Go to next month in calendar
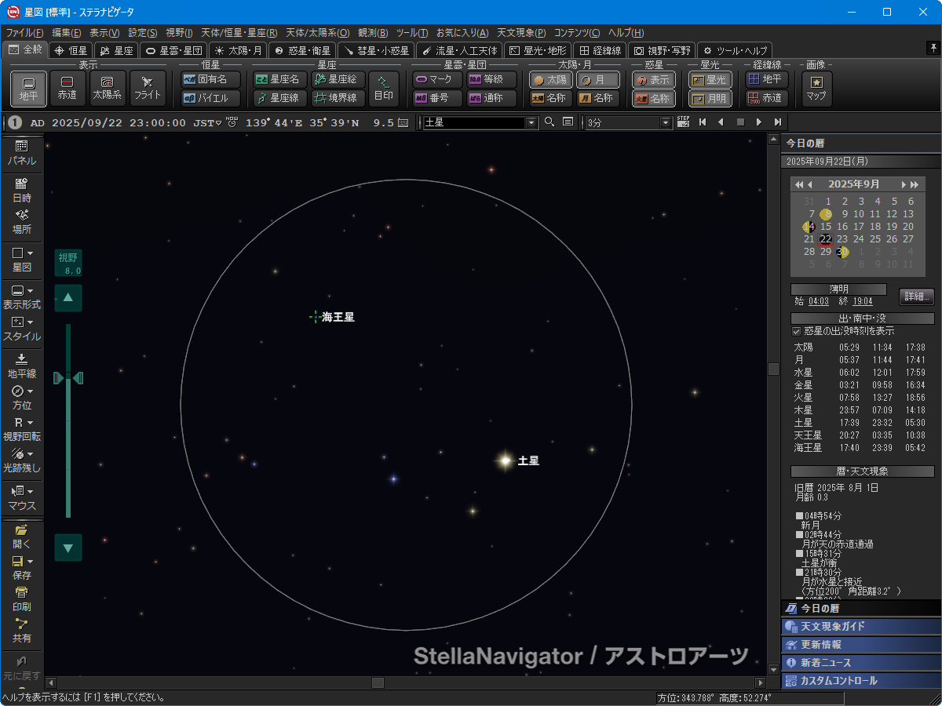Image resolution: width=942 pixels, height=706 pixels. pos(904,184)
